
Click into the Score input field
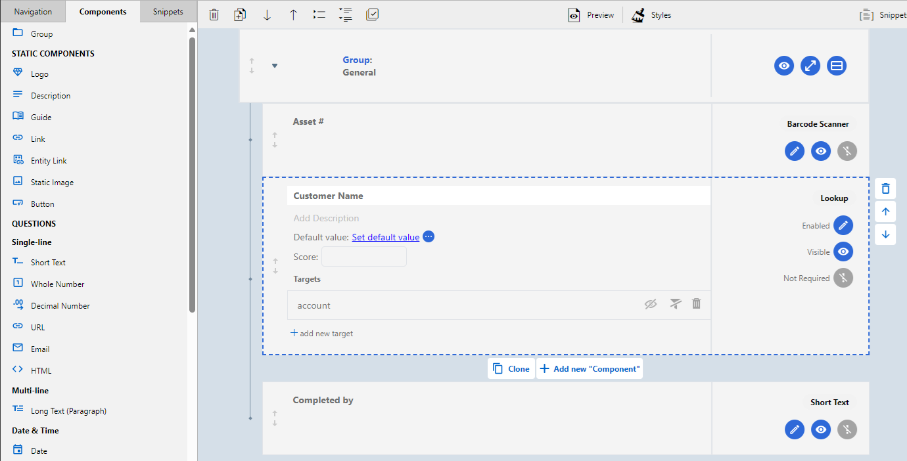[363, 257]
